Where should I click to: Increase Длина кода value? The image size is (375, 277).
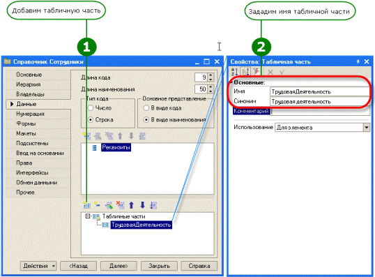coord(211,75)
